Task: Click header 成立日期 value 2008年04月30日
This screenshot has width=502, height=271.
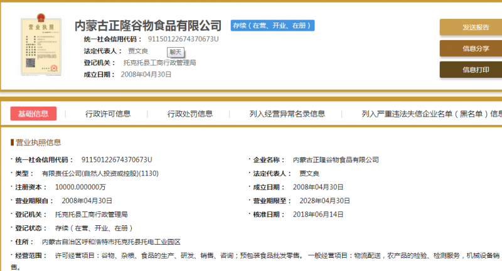Action: 146,75
